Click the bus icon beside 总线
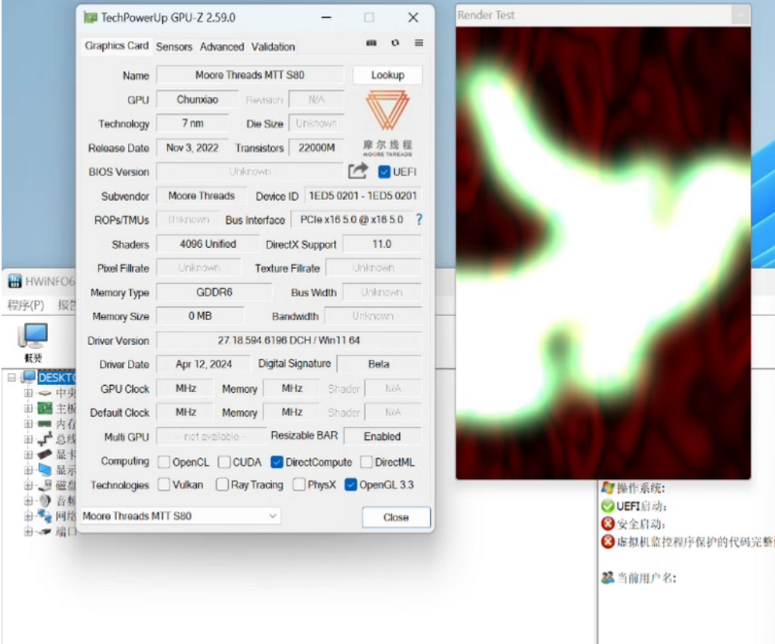 (x=45, y=439)
